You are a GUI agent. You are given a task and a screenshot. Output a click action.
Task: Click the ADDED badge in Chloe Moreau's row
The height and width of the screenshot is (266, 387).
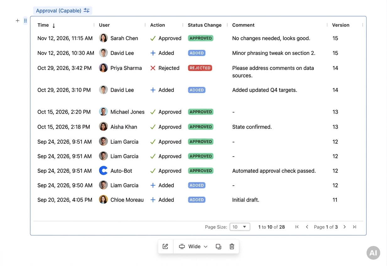[197, 200]
